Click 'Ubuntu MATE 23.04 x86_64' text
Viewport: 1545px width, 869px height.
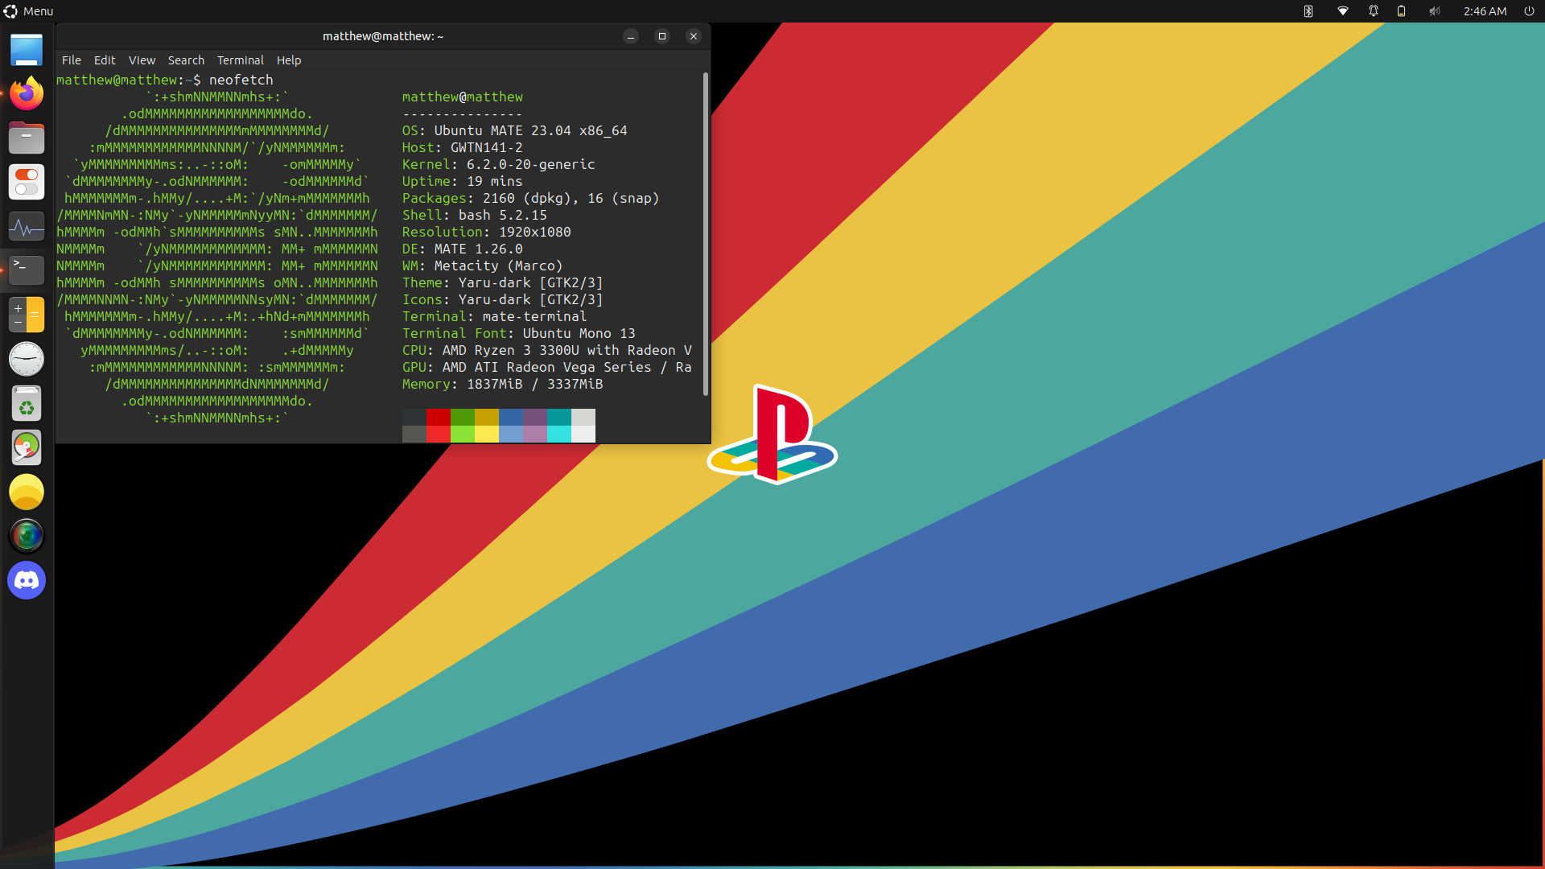point(531,130)
